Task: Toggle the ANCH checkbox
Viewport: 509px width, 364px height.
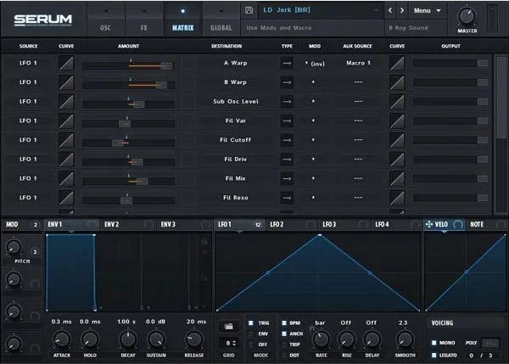Action: click(x=284, y=333)
